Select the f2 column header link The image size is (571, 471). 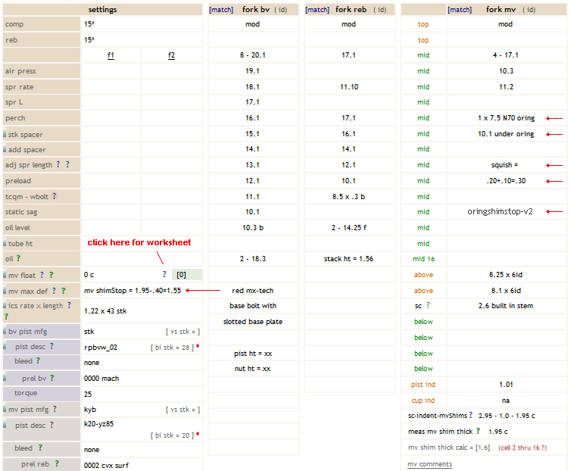(x=171, y=55)
